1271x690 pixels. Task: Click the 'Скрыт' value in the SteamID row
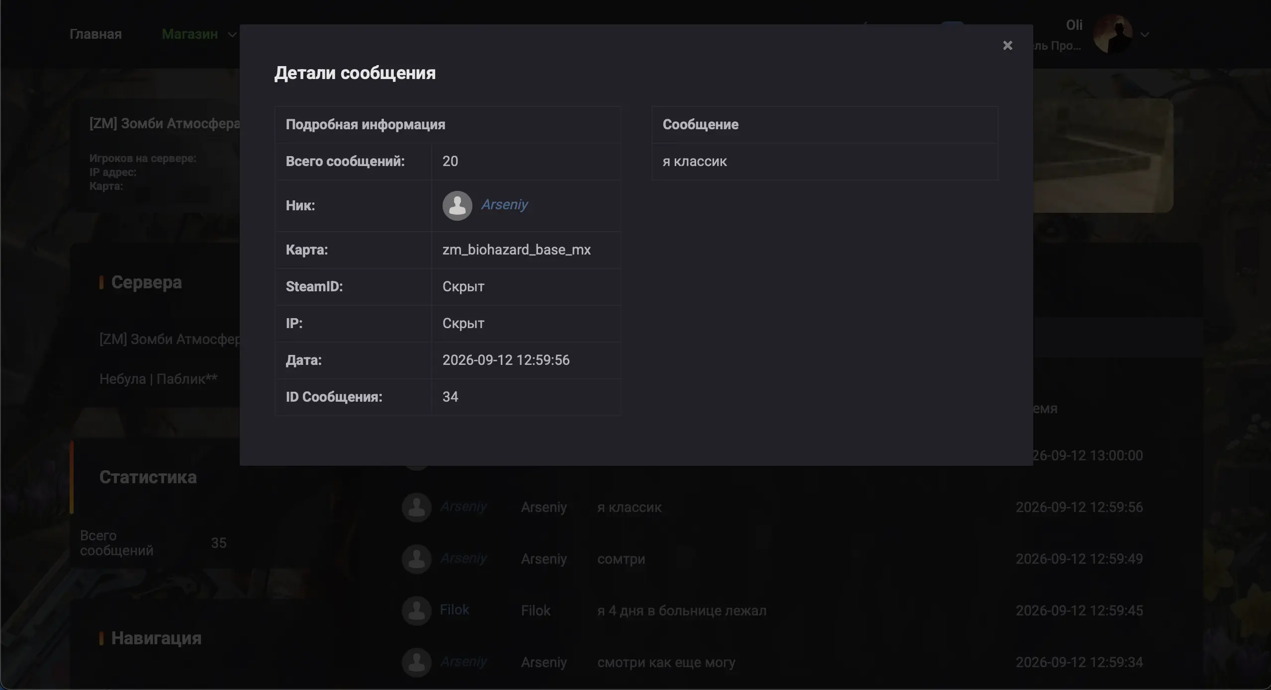point(463,286)
